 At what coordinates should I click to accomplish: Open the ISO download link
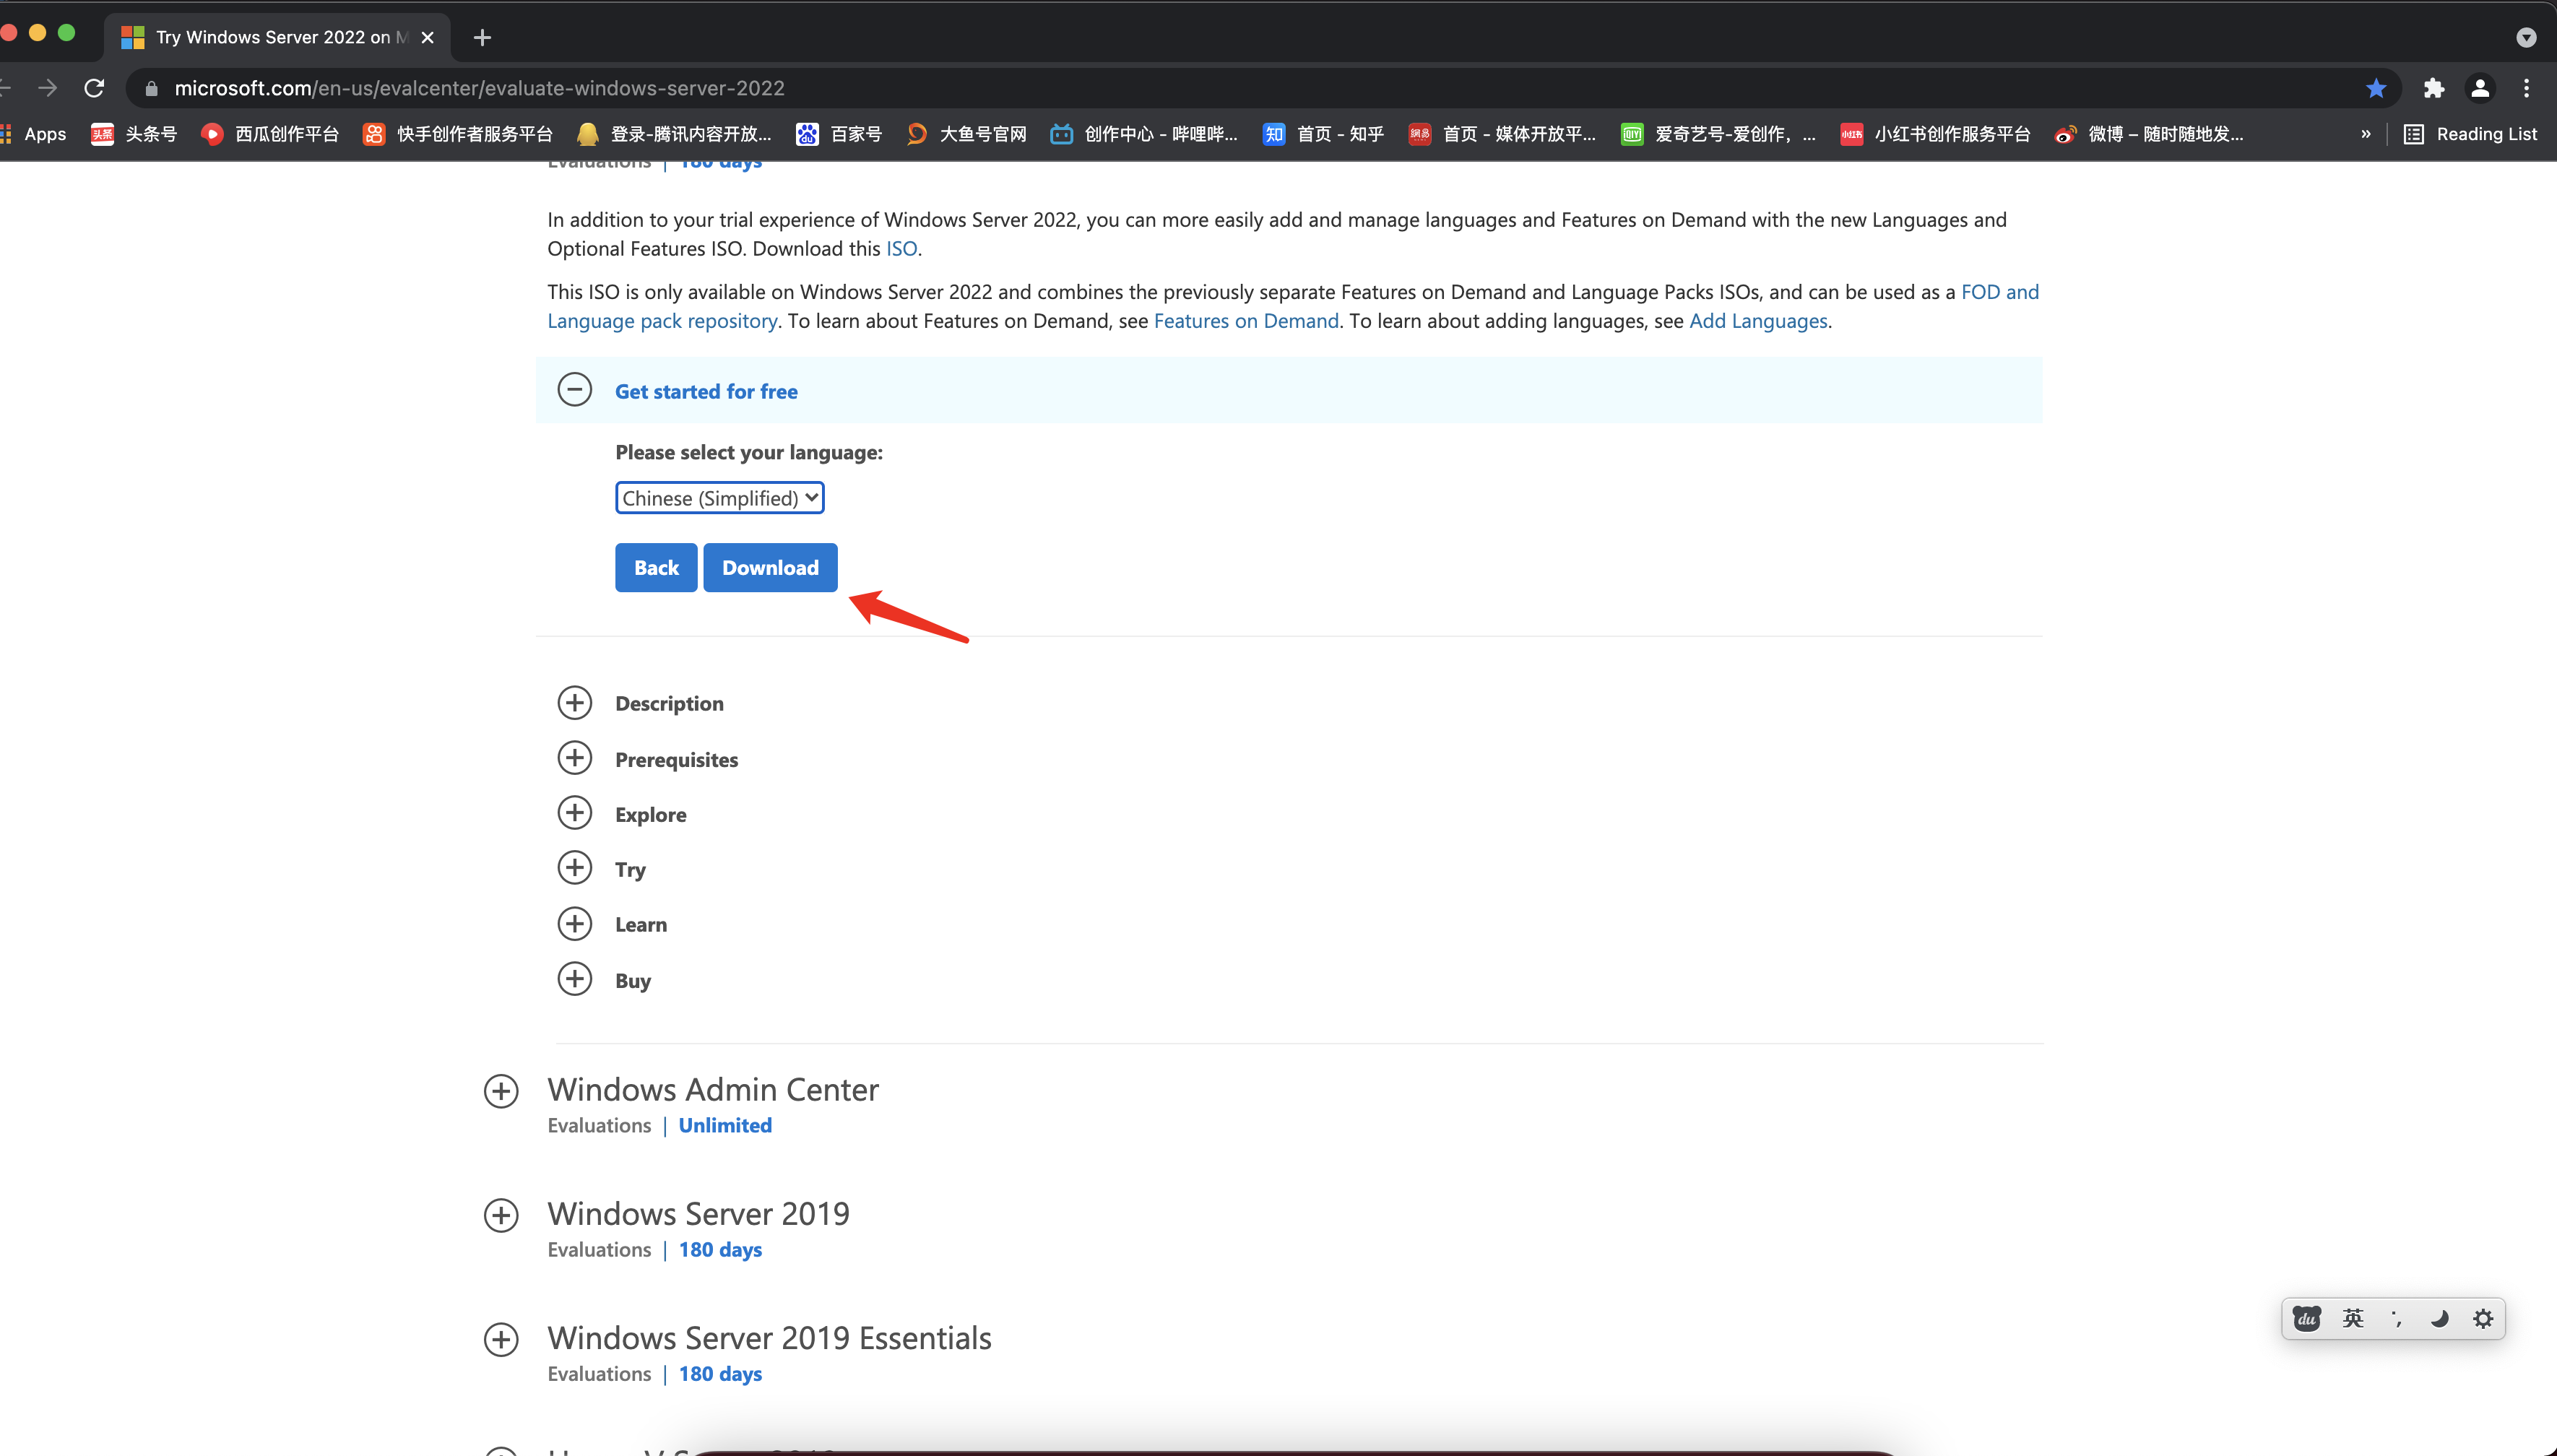901,248
